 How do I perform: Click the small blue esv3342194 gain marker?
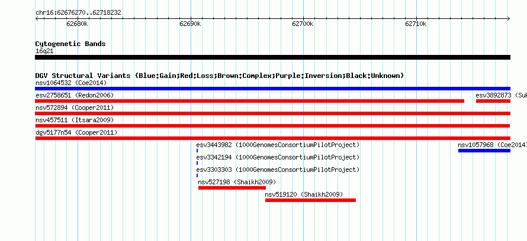pyautogui.click(x=197, y=163)
